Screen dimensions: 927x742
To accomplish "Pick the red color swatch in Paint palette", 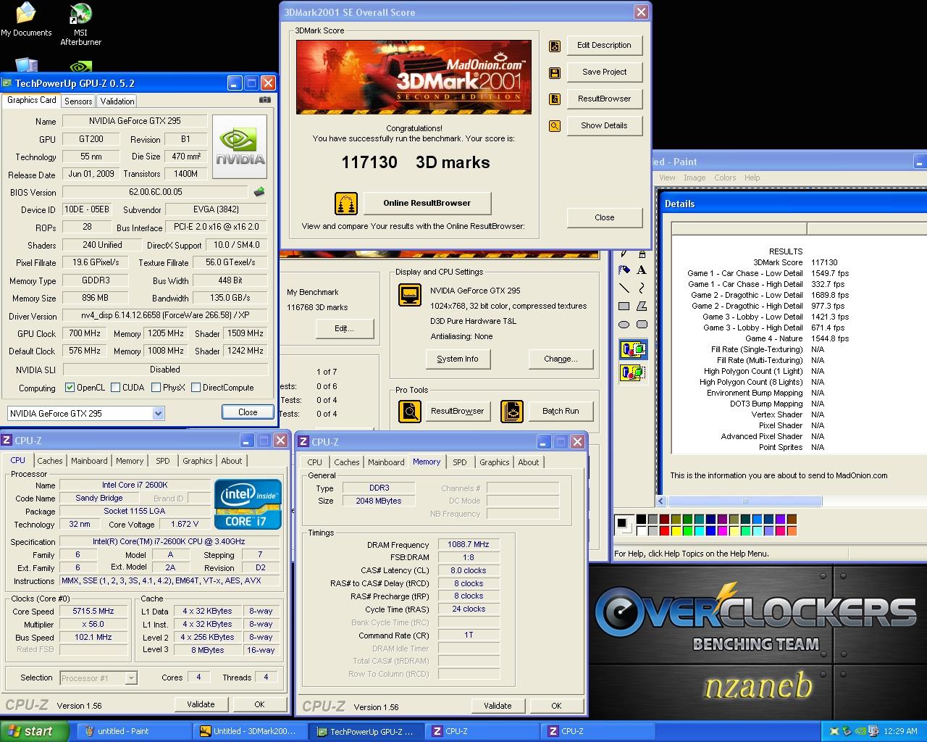I will coord(664,531).
